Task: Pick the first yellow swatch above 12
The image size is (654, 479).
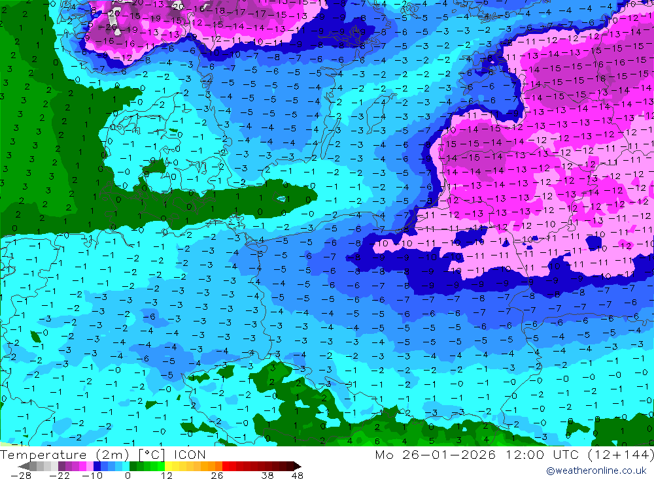Action: tap(169, 467)
